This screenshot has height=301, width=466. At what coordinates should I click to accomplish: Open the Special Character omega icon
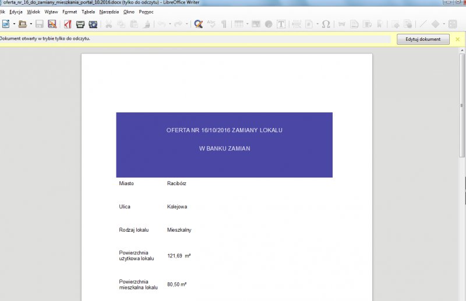pos(326,24)
